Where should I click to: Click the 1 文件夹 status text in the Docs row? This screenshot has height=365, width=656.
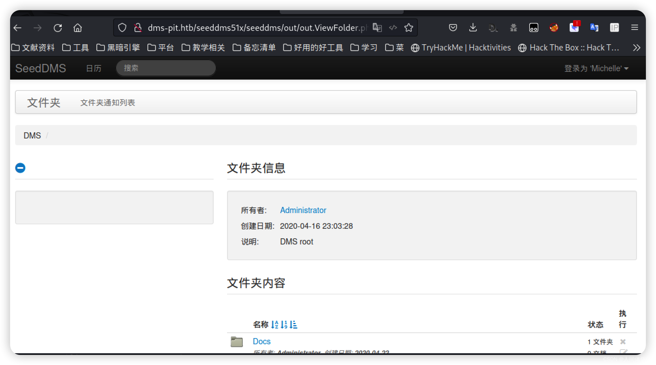click(600, 341)
